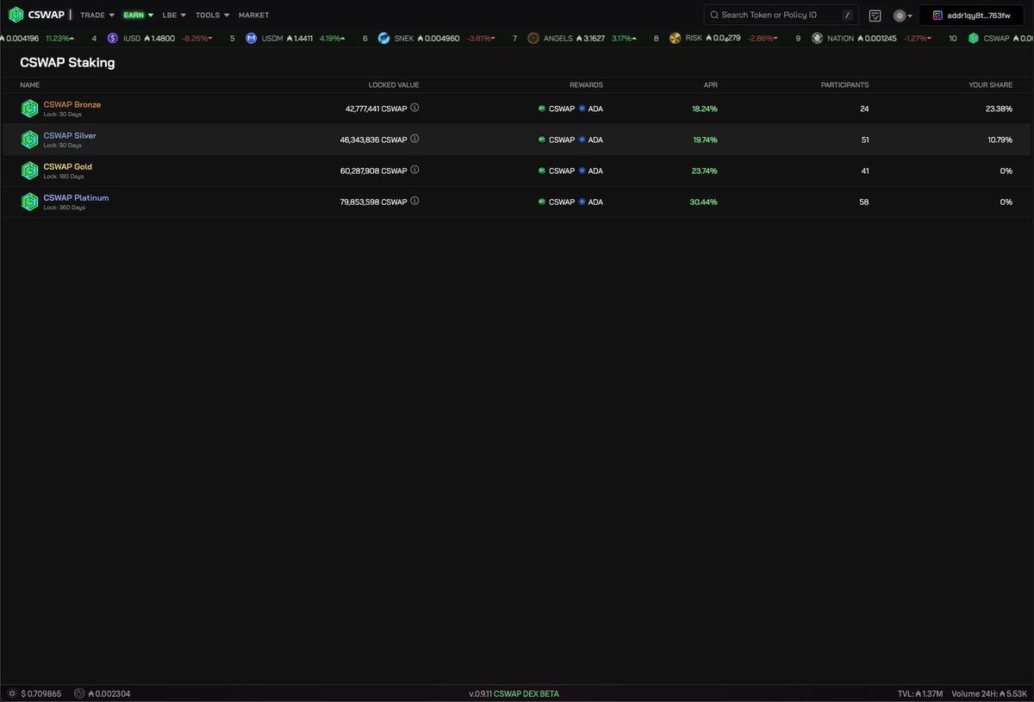This screenshot has height=702, width=1034.
Task: Click the CSWAP logo in header
Action: click(36, 15)
